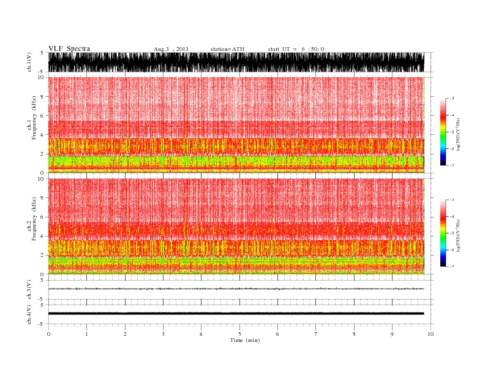The height and width of the screenshot is (375, 485).
Task: Click the time axis tick label '7'
Action: [316, 334]
